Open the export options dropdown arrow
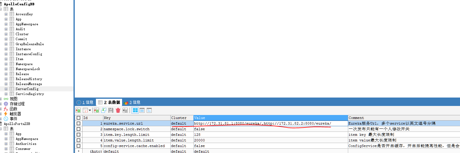 click(x=90, y=110)
